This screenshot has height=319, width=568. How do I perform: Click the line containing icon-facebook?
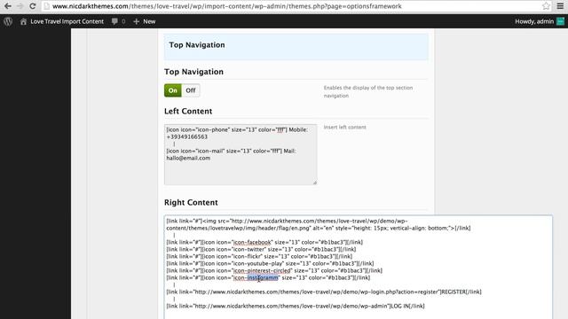tap(264, 242)
